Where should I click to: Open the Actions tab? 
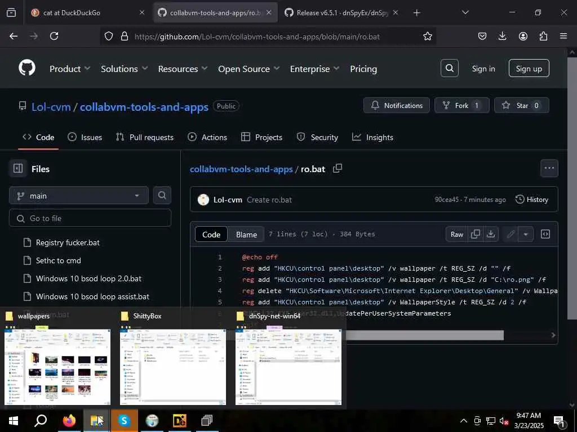point(207,137)
